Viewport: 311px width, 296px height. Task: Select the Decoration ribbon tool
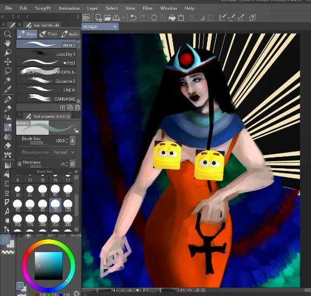click(8, 155)
